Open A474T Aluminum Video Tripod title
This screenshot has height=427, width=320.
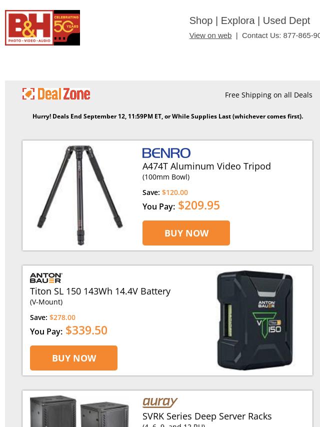pyautogui.click(x=206, y=166)
